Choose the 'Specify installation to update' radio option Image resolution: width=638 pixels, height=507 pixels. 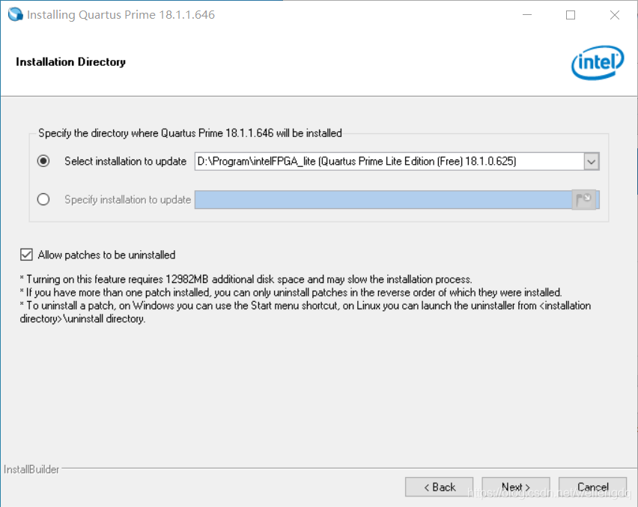click(x=43, y=199)
